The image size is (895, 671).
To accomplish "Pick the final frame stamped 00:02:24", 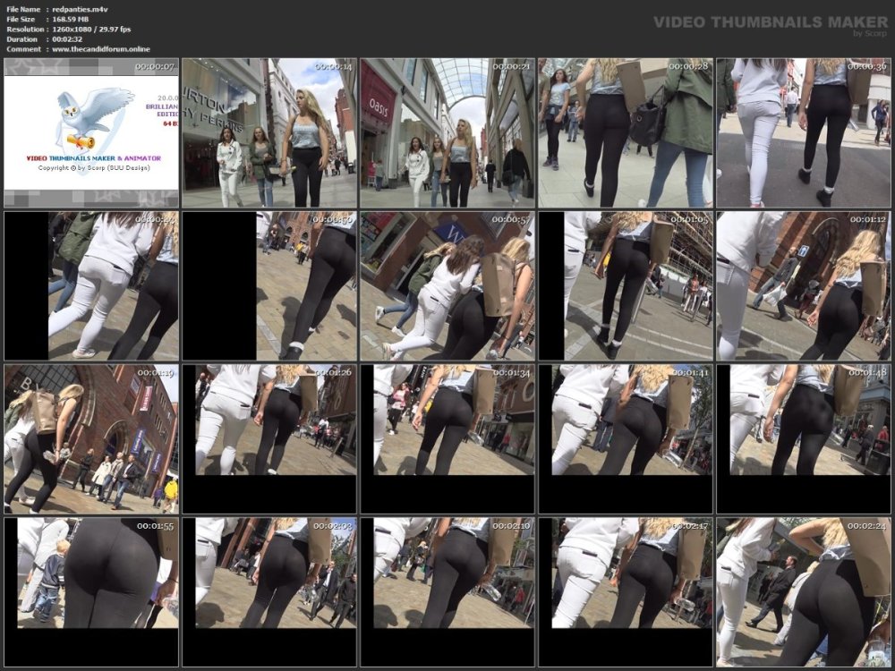I will [x=804, y=592].
